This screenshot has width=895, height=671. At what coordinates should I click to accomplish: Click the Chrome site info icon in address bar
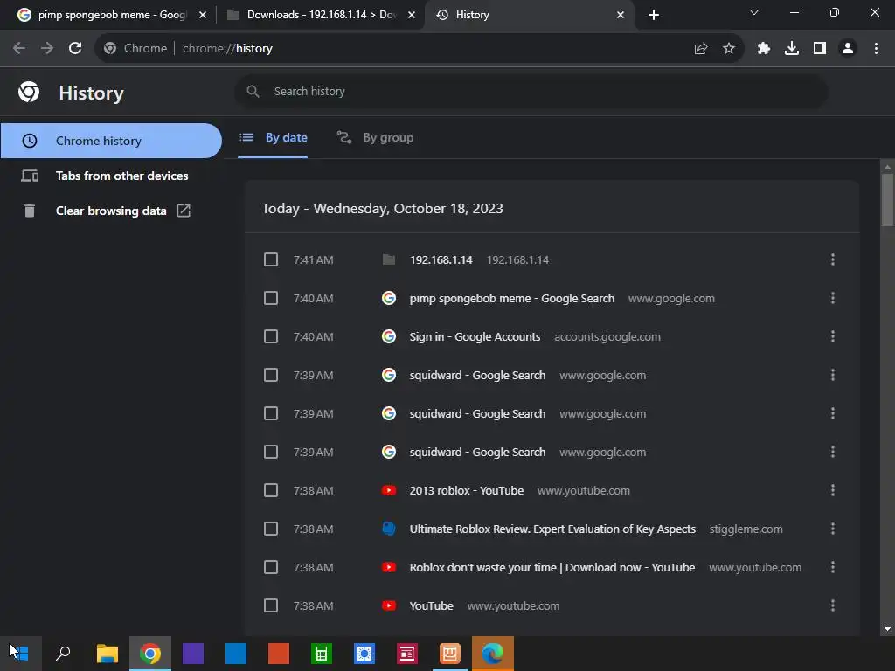pyautogui.click(x=110, y=49)
